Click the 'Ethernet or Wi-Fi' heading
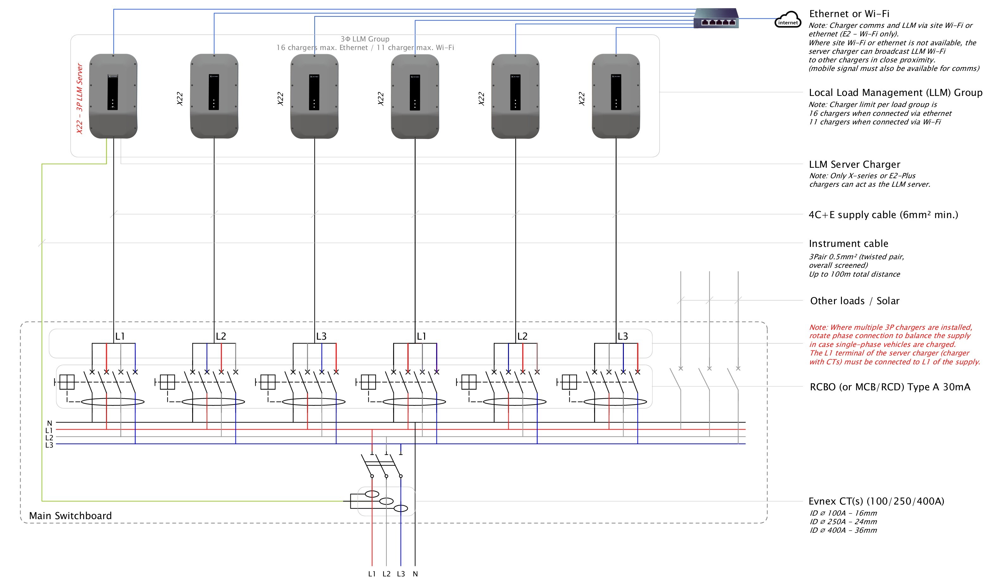This screenshot has width=991, height=578. (849, 14)
